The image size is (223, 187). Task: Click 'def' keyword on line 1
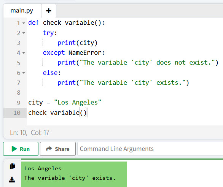(33, 22)
